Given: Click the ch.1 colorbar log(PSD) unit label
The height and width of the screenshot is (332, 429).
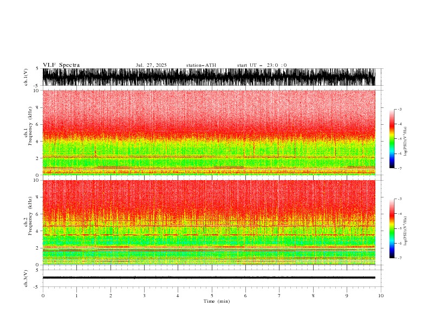Looking at the screenshot, I should tap(405, 142).
